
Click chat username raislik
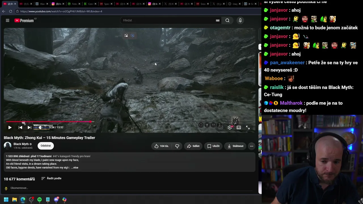[x=277, y=87]
